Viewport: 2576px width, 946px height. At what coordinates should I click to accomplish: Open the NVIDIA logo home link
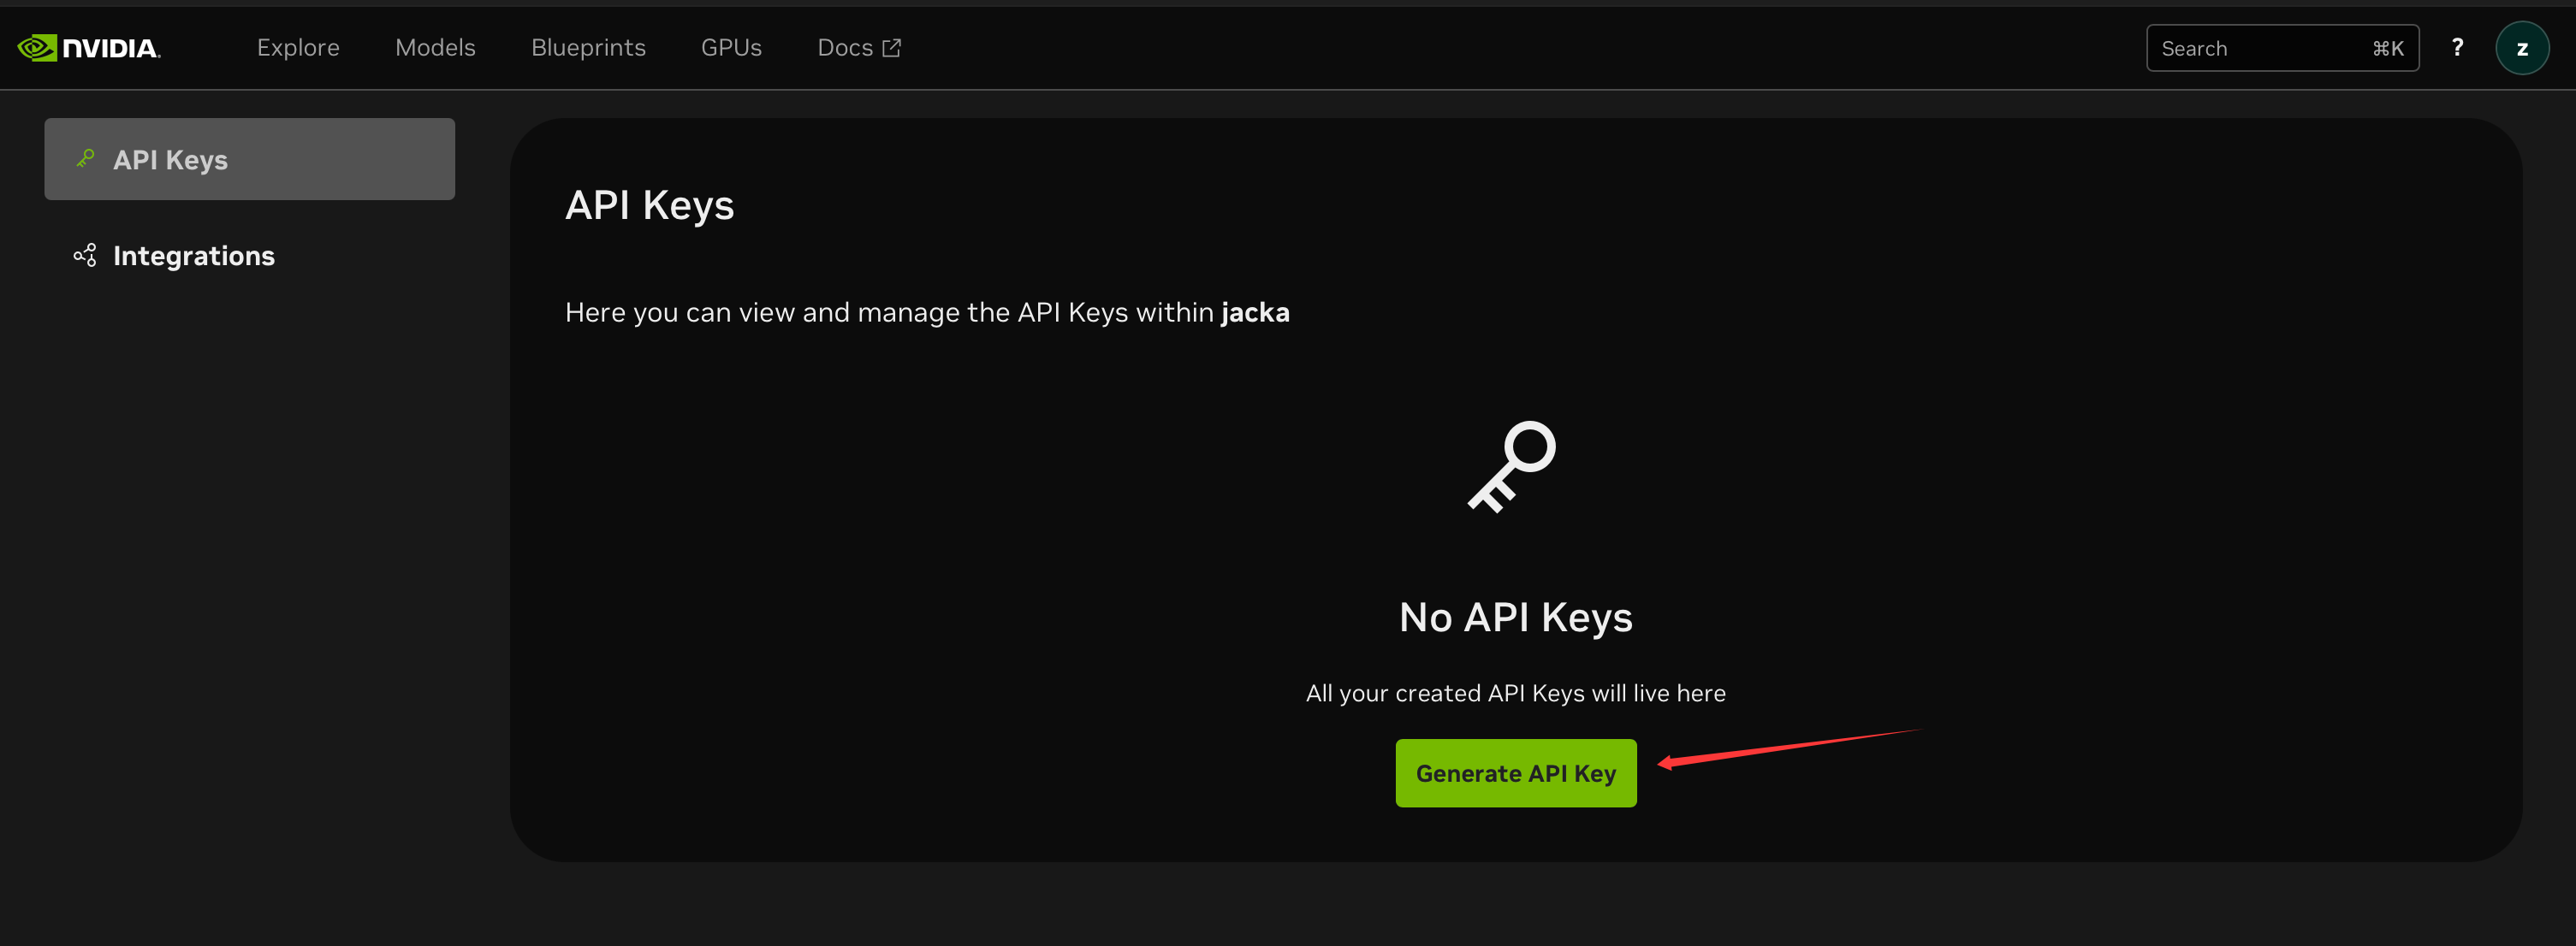tap(89, 48)
